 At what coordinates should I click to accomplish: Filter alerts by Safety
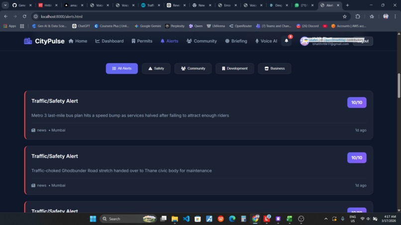pos(156,69)
